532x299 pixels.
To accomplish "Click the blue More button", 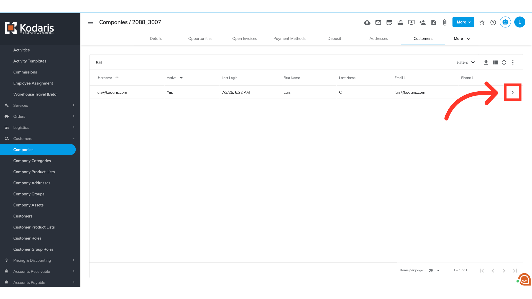I will pyautogui.click(x=463, y=22).
